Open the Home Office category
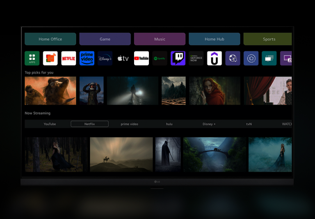The height and width of the screenshot is (219, 315). click(x=50, y=39)
